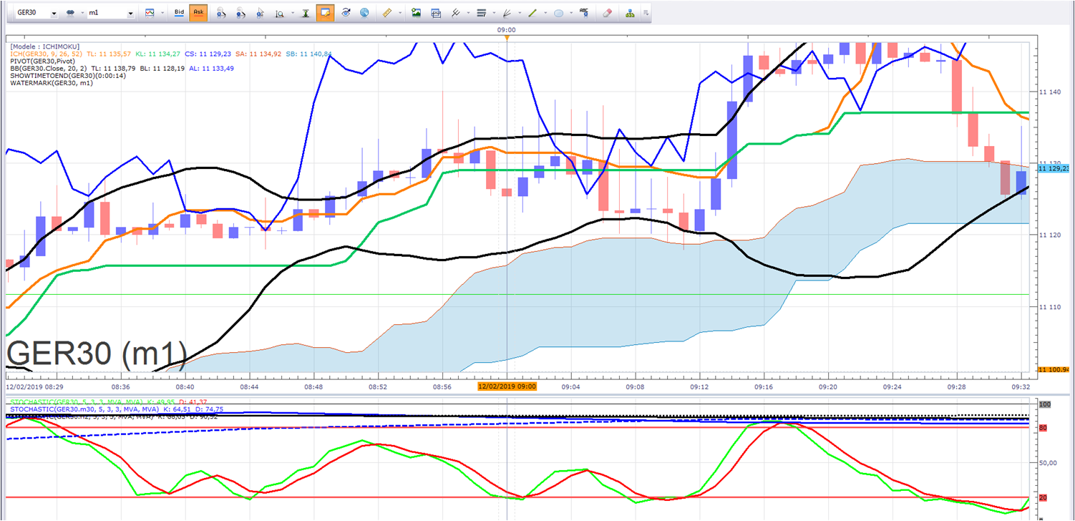The height and width of the screenshot is (521, 1075).
Task: Click the vertical zoom magnifier icon
Action: pyautogui.click(x=279, y=13)
